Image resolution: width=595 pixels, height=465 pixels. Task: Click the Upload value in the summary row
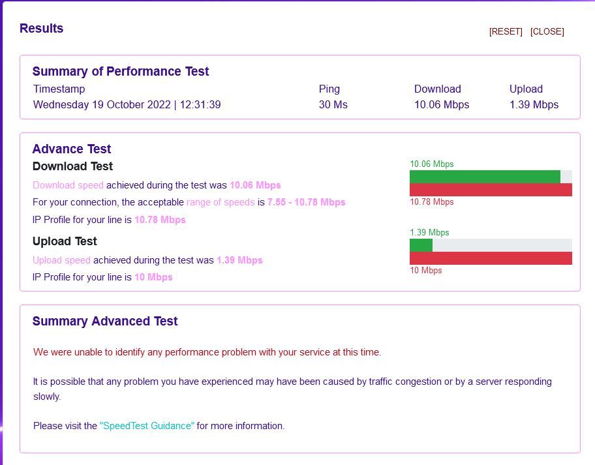(x=534, y=105)
